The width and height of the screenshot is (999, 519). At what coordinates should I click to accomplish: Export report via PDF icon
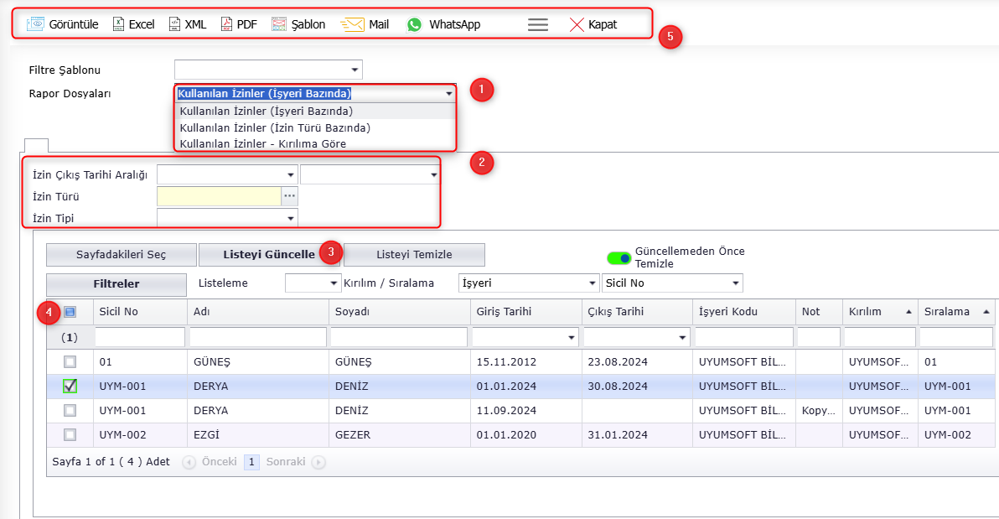(227, 24)
